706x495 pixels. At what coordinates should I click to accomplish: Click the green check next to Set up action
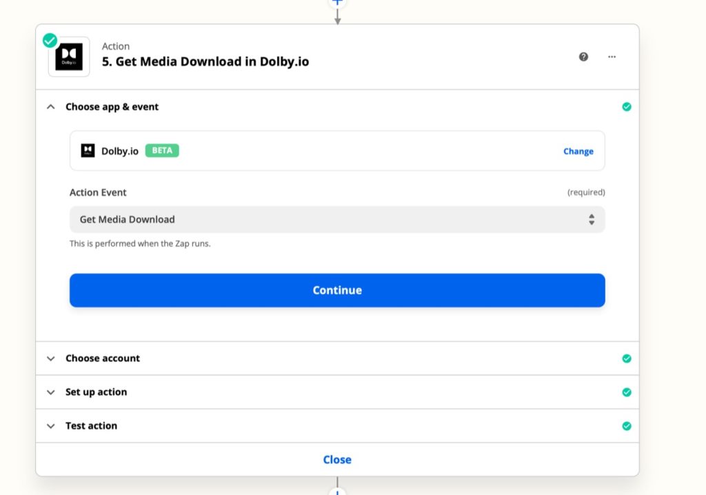click(x=627, y=392)
